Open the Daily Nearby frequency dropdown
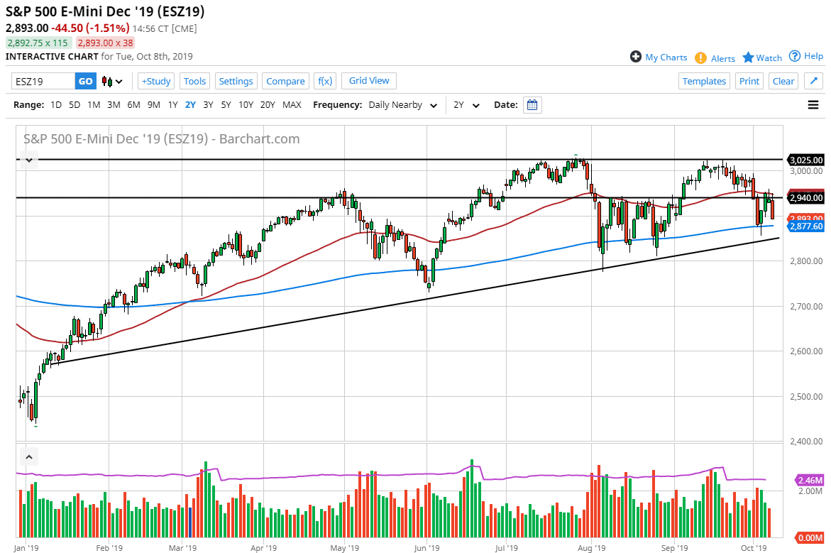The image size is (831, 553). 402,104
